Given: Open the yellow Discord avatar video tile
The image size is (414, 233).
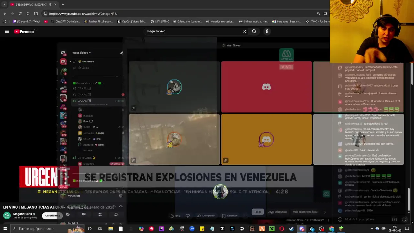Looking at the screenshot, I should (x=267, y=139).
